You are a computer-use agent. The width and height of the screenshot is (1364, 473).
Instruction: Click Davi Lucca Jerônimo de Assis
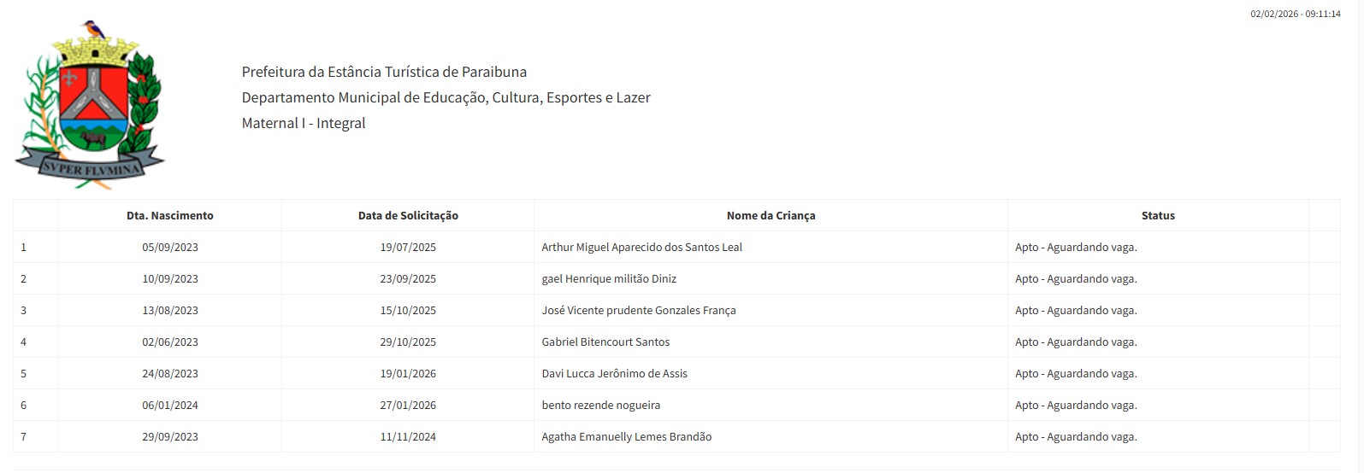614,374
